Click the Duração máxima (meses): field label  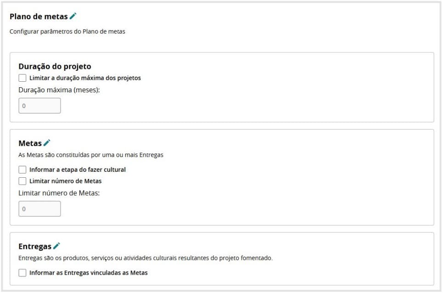(x=59, y=90)
